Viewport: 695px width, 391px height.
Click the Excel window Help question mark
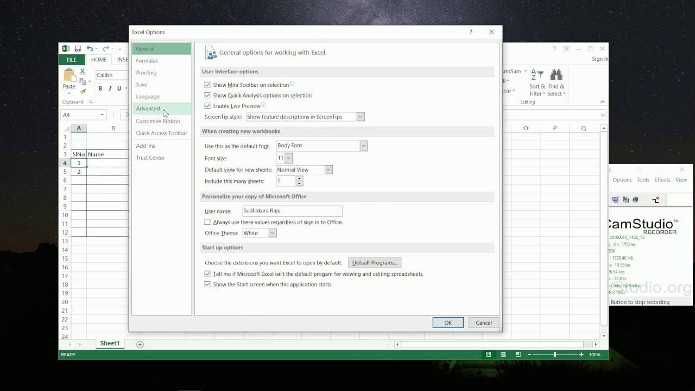pos(554,48)
